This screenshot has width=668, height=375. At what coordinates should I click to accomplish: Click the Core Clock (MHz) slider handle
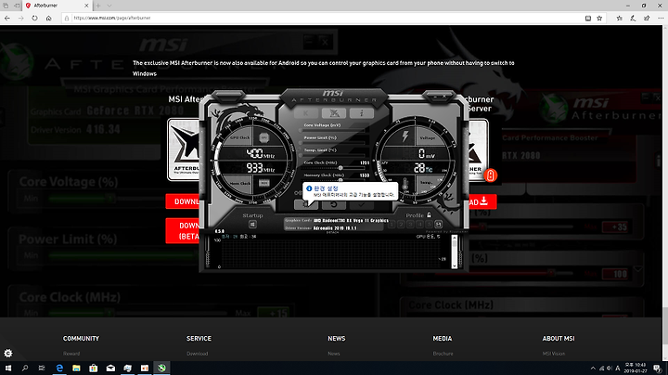(x=340, y=168)
